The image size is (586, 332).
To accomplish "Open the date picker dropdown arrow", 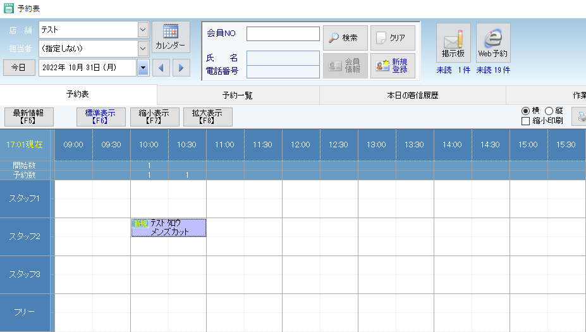I will click(x=143, y=68).
